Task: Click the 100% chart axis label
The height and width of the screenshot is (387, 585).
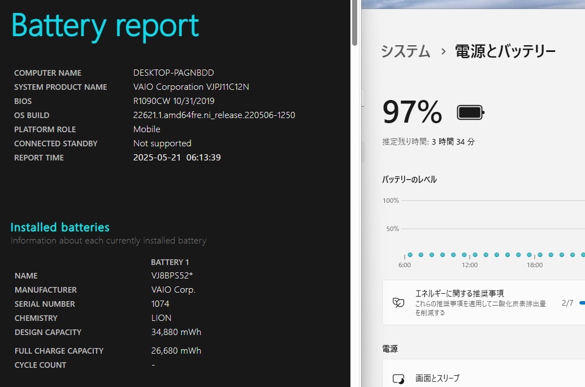Action: (391, 201)
